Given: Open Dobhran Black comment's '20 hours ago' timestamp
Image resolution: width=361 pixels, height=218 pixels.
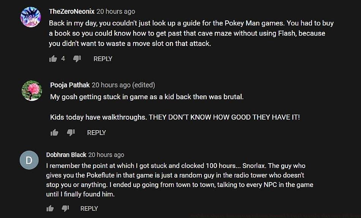Looking at the screenshot, I should point(106,154).
